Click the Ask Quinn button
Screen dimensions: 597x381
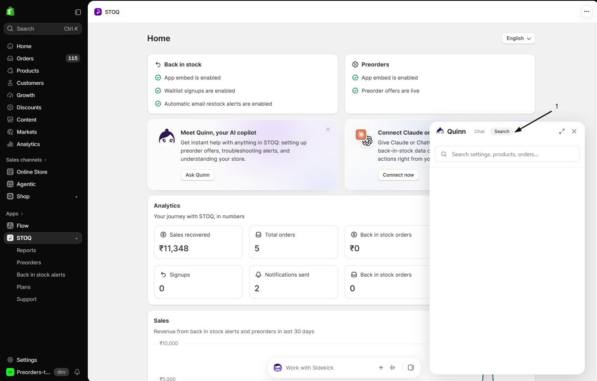tap(198, 175)
